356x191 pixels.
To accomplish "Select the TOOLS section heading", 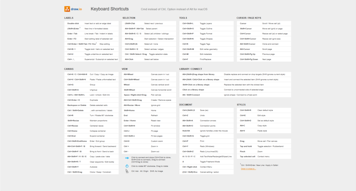I will pyautogui.click(x=183, y=18).
